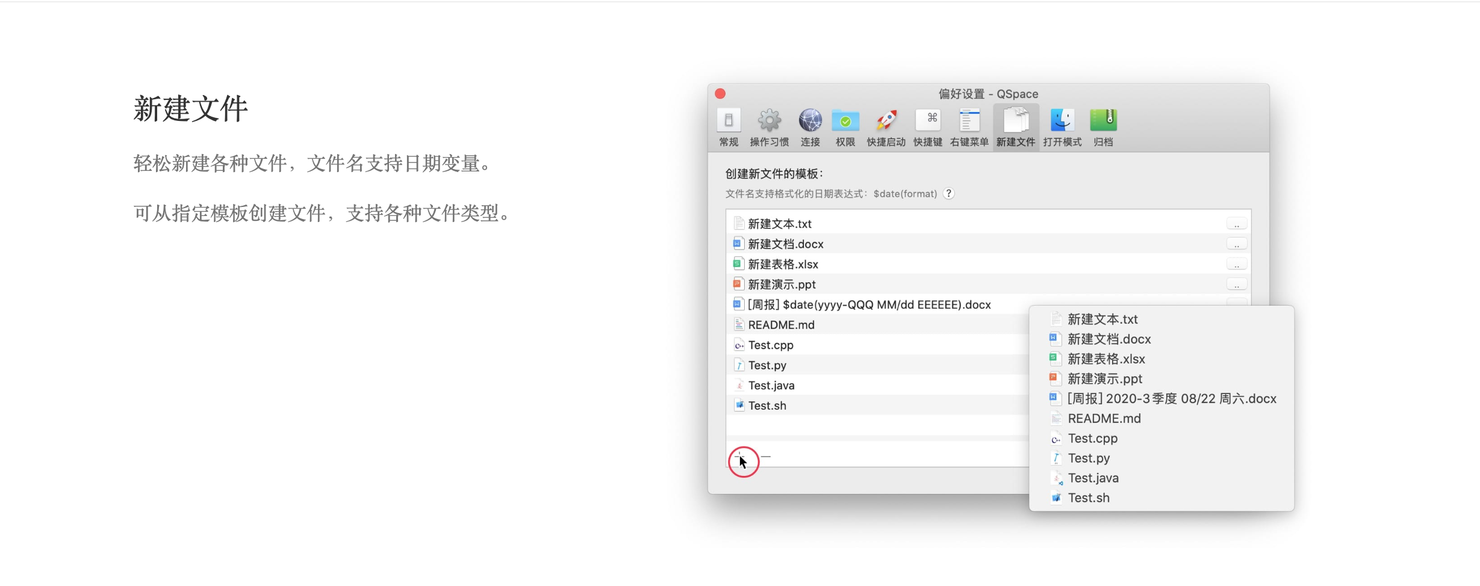
Task: Click the question mark help button
Action: 949,194
